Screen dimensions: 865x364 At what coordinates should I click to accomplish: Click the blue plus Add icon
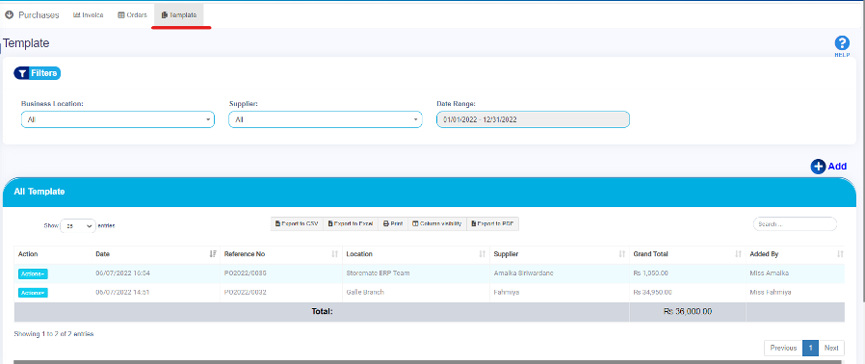tap(818, 167)
